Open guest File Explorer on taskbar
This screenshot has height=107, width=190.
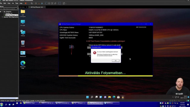point(110,97)
